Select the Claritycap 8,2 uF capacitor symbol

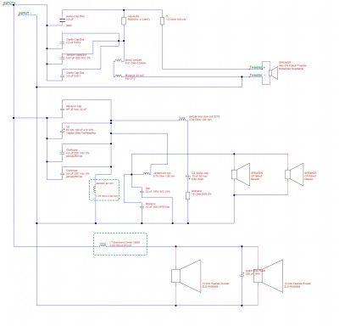(63, 153)
